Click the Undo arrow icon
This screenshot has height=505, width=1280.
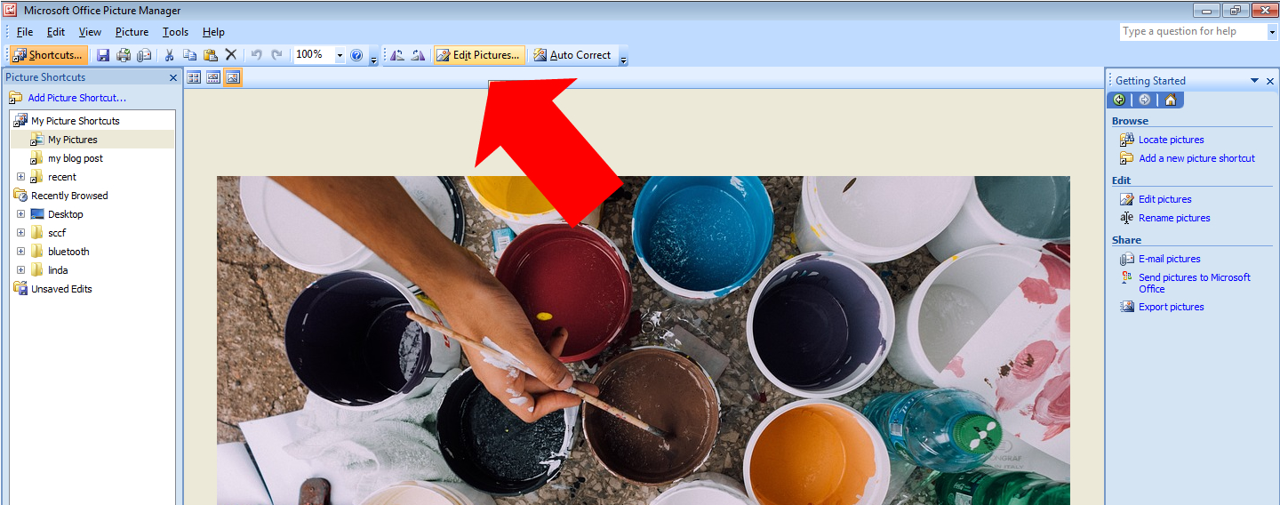click(x=256, y=55)
